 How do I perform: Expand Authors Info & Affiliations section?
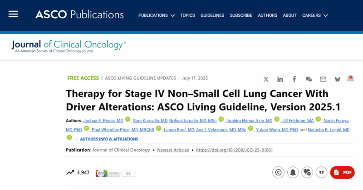109,139
